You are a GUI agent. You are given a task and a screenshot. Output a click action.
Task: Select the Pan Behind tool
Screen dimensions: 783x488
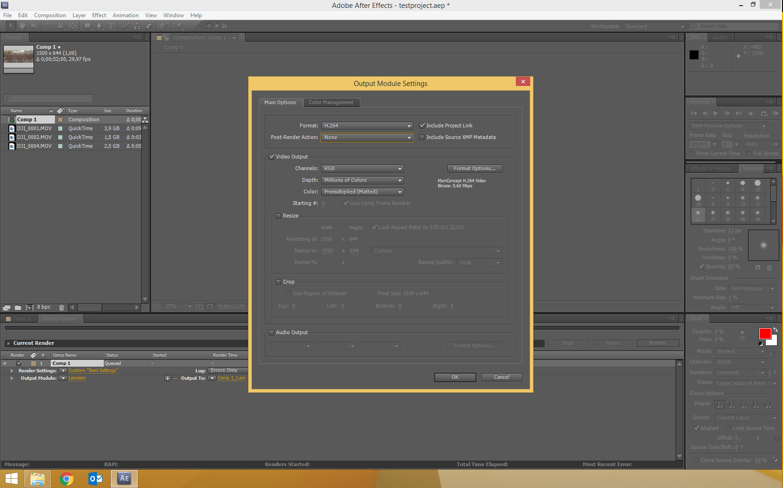(73, 26)
